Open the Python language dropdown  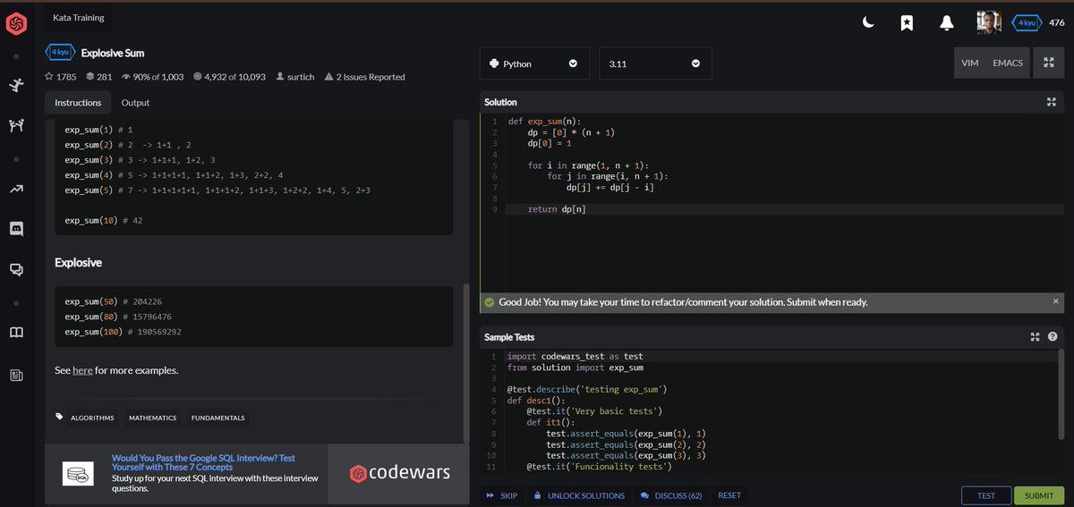535,63
